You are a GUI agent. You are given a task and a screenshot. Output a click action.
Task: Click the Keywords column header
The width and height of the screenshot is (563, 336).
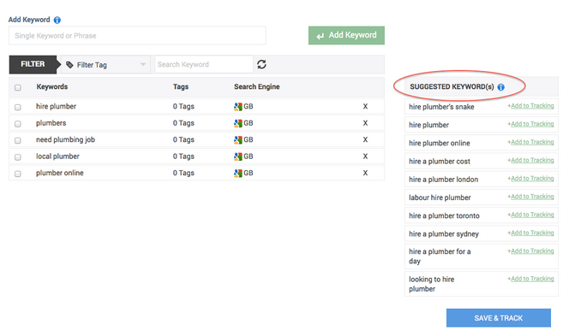pos(52,86)
